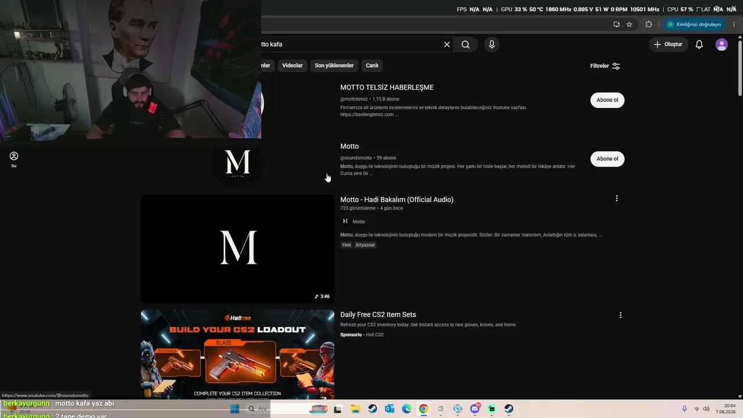Open Daily Free CS2 Item Sets title
This screenshot has height=418, width=743.
click(x=378, y=315)
